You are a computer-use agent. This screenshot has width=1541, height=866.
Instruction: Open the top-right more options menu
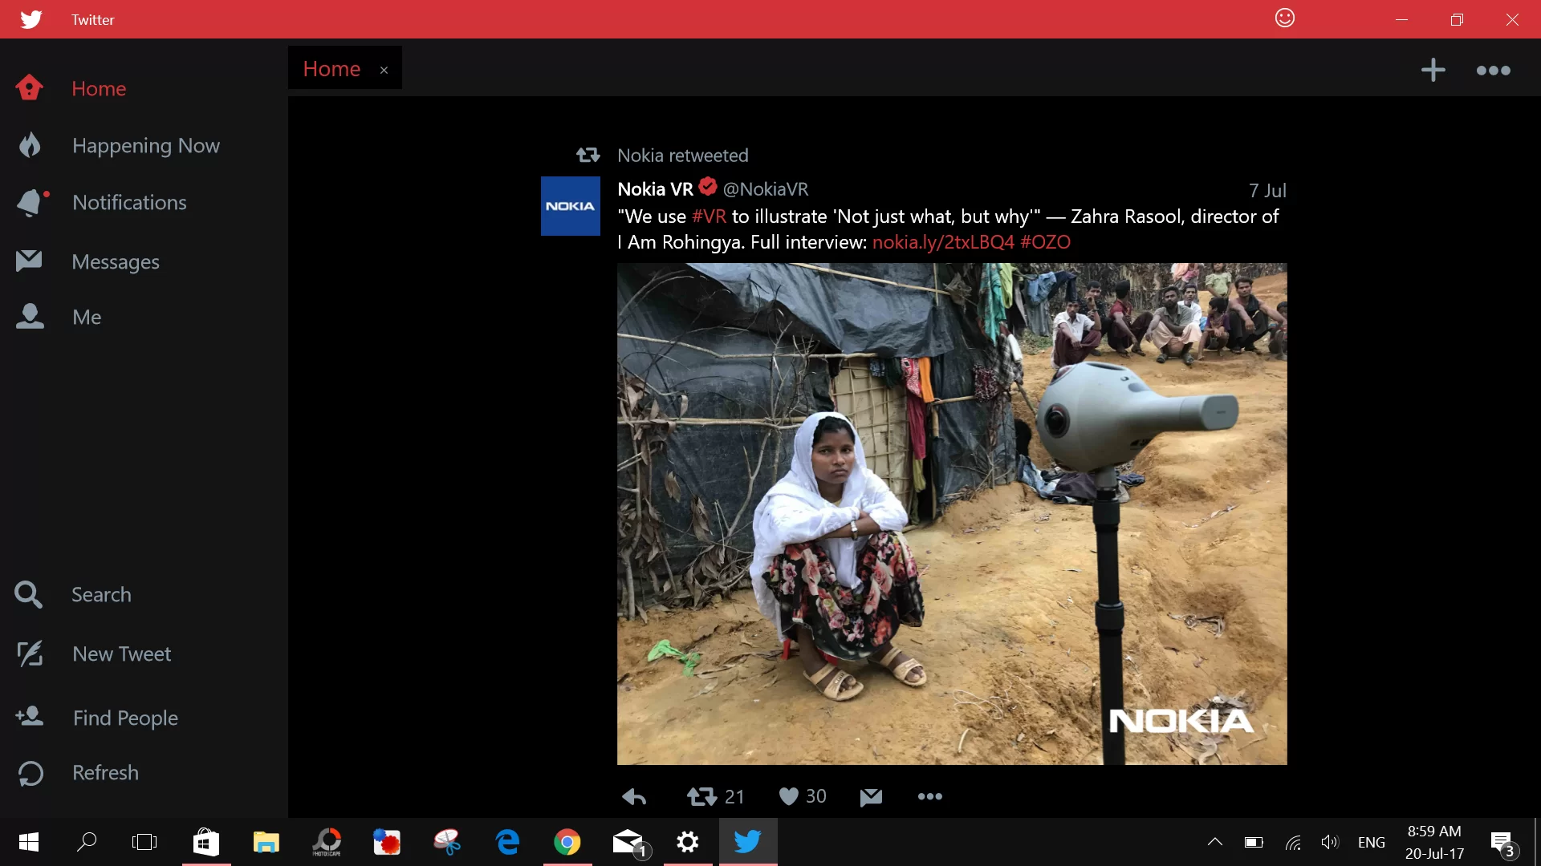coord(1493,71)
